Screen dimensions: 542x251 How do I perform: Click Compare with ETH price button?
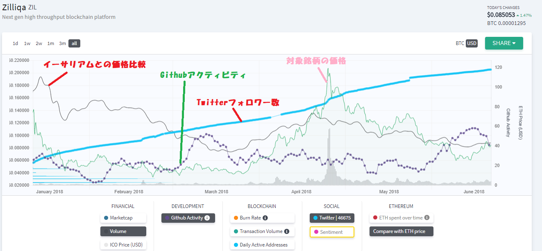[401, 231]
